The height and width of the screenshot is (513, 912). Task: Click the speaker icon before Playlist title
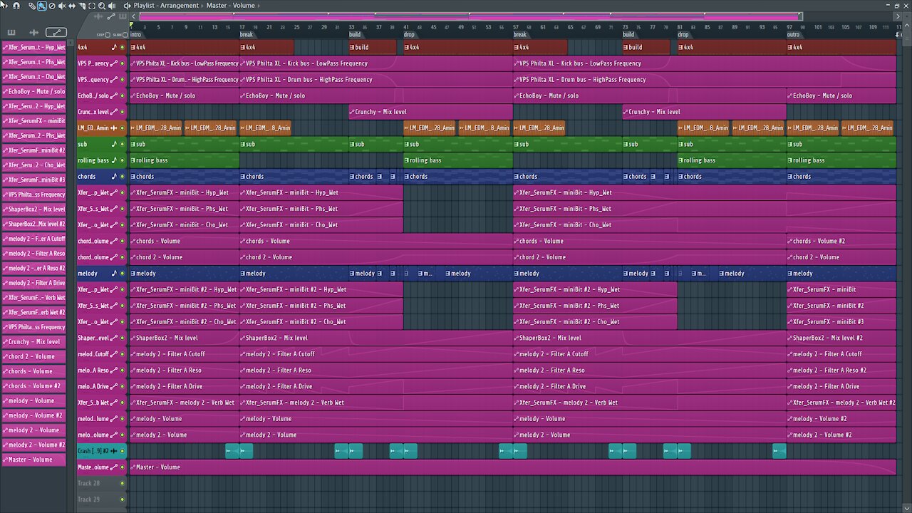tap(128, 6)
